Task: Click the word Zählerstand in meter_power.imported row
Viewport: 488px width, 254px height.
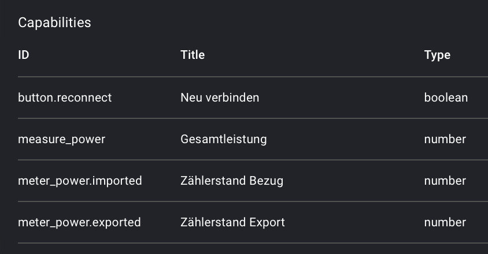Action: 213,181
